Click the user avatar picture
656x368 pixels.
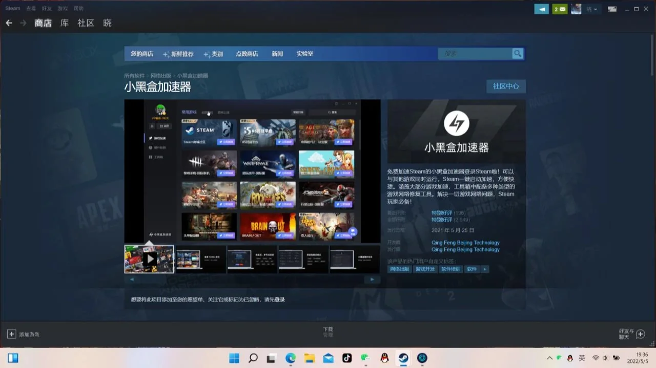coord(576,9)
